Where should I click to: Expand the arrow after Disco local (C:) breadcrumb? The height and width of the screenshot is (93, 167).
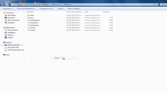40,5
